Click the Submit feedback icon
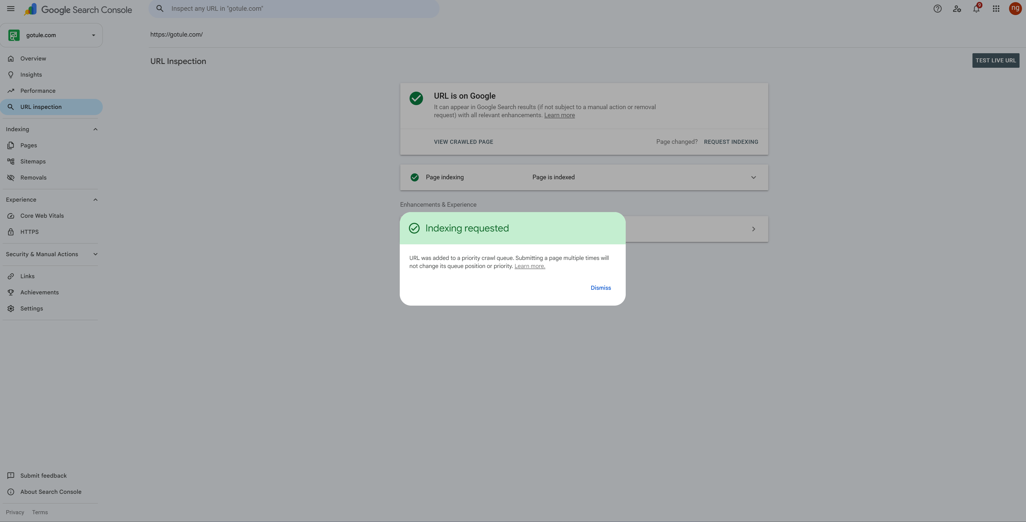This screenshot has width=1026, height=522. point(11,475)
